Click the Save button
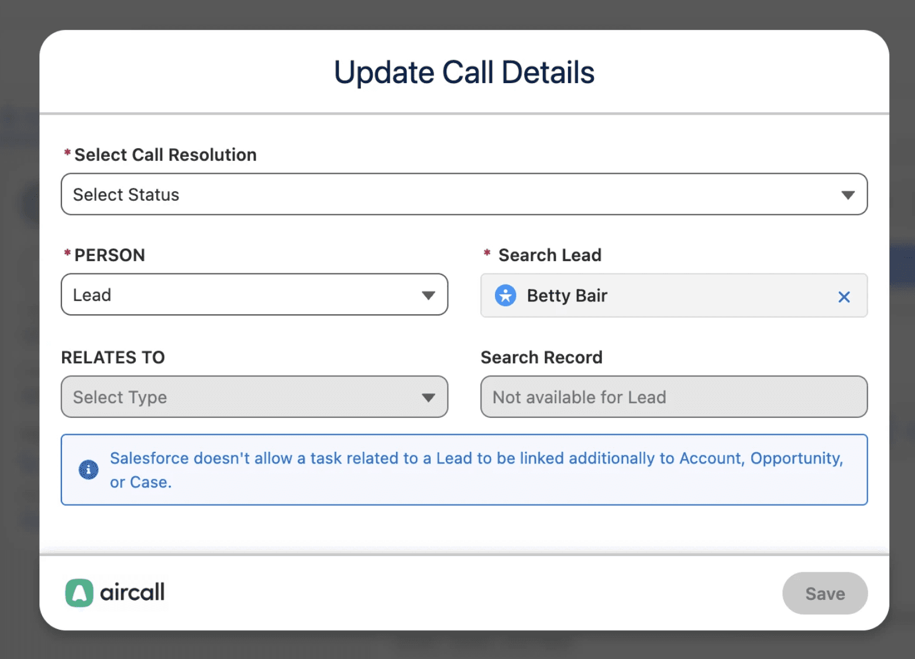This screenshot has height=659, width=915. coord(825,593)
